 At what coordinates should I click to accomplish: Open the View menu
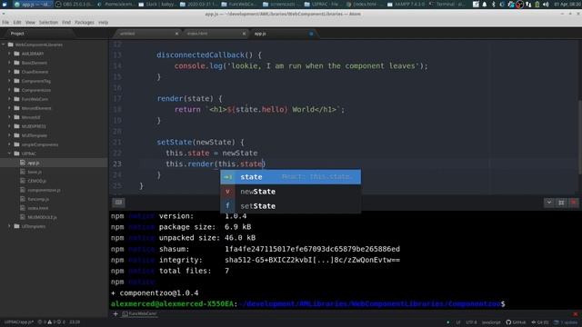tap(30, 23)
